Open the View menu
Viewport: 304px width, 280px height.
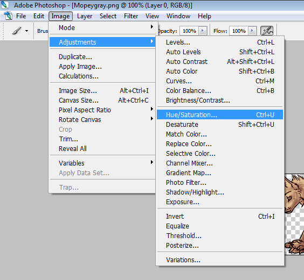pos(152,16)
